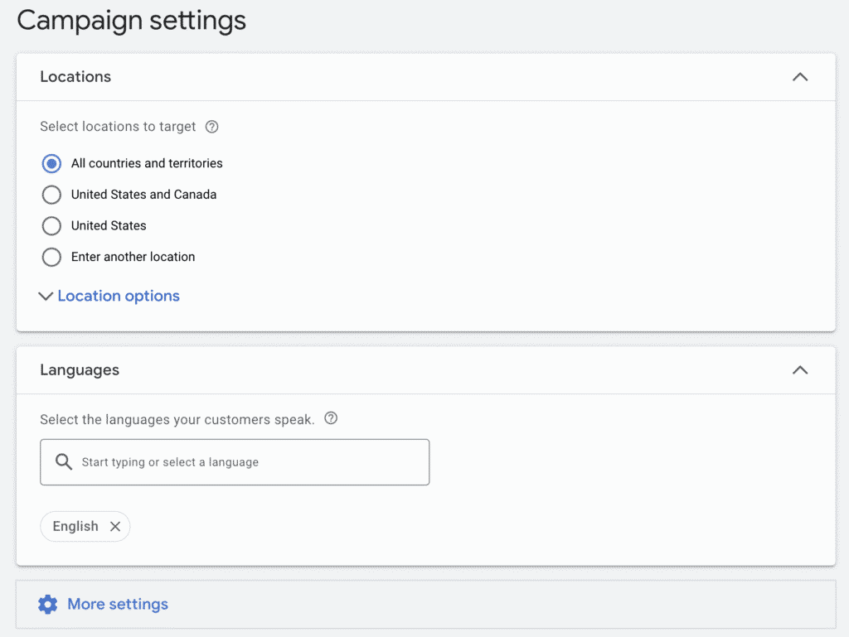Expand the Location options section
Viewport: 849px width, 637px height.
(x=118, y=296)
